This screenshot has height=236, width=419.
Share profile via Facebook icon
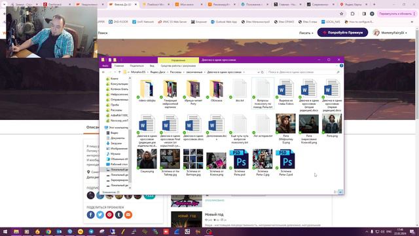[x=90, y=214]
